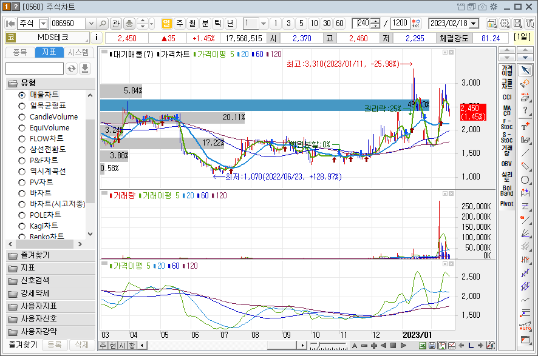Select the CandleVolume radio option

coord(22,117)
